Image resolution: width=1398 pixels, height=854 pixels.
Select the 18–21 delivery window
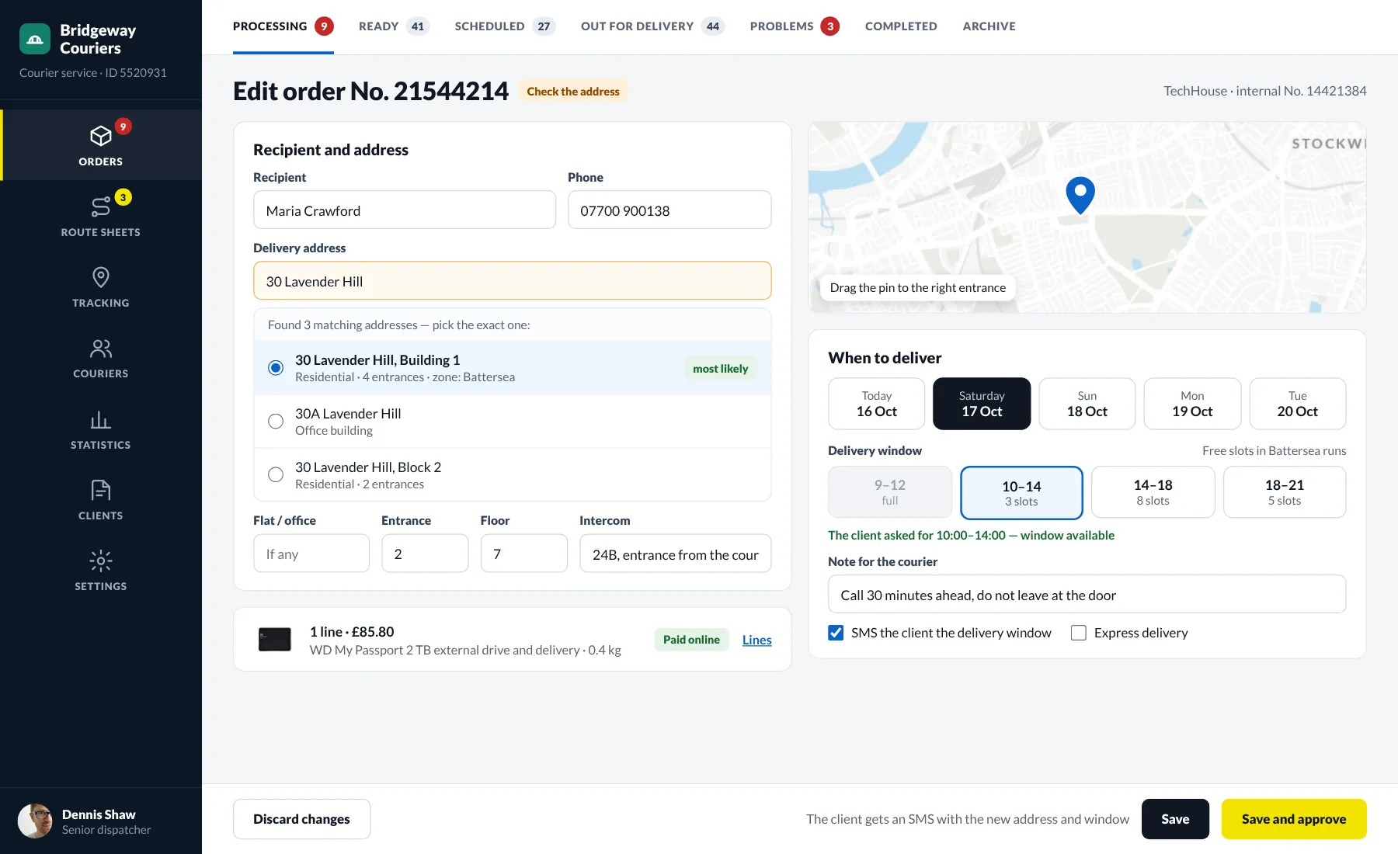(x=1285, y=492)
